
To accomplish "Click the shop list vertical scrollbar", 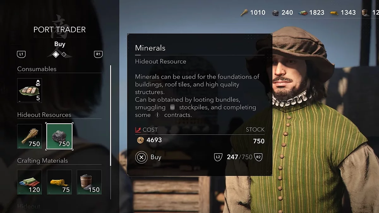I will coord(111,115).
